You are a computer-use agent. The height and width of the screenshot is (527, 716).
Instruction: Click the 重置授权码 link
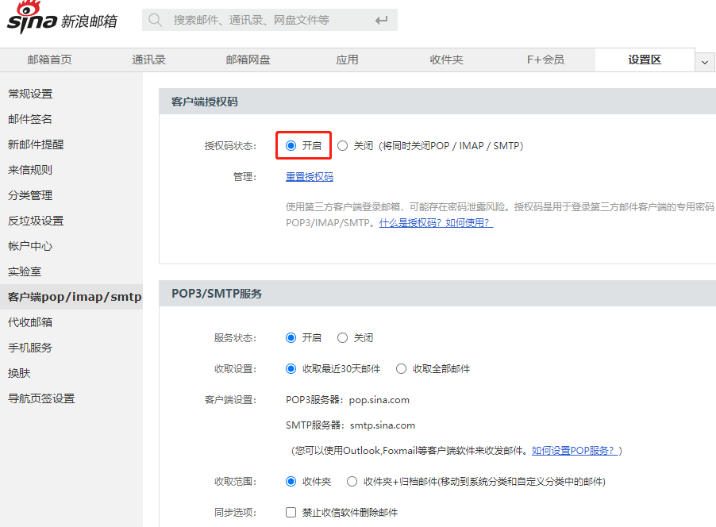click(x=308, y=176)
